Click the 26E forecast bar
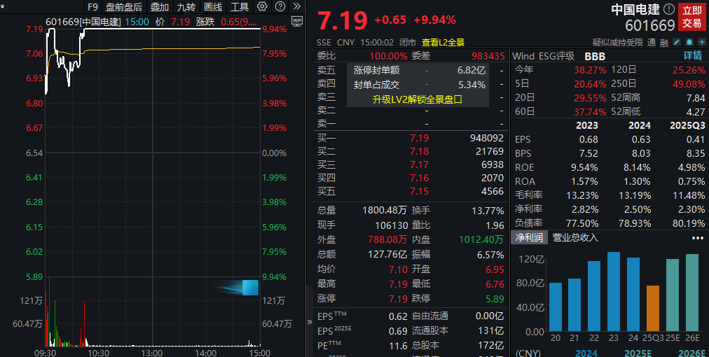709x357 pixels. point(691,293)
